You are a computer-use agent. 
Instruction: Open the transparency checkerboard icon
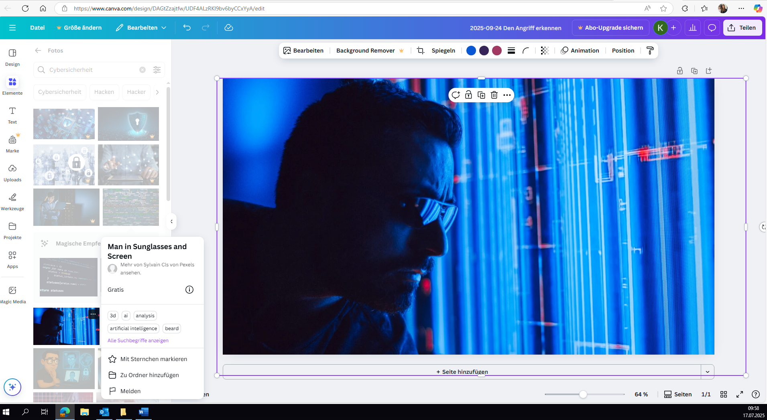point(544,51)
